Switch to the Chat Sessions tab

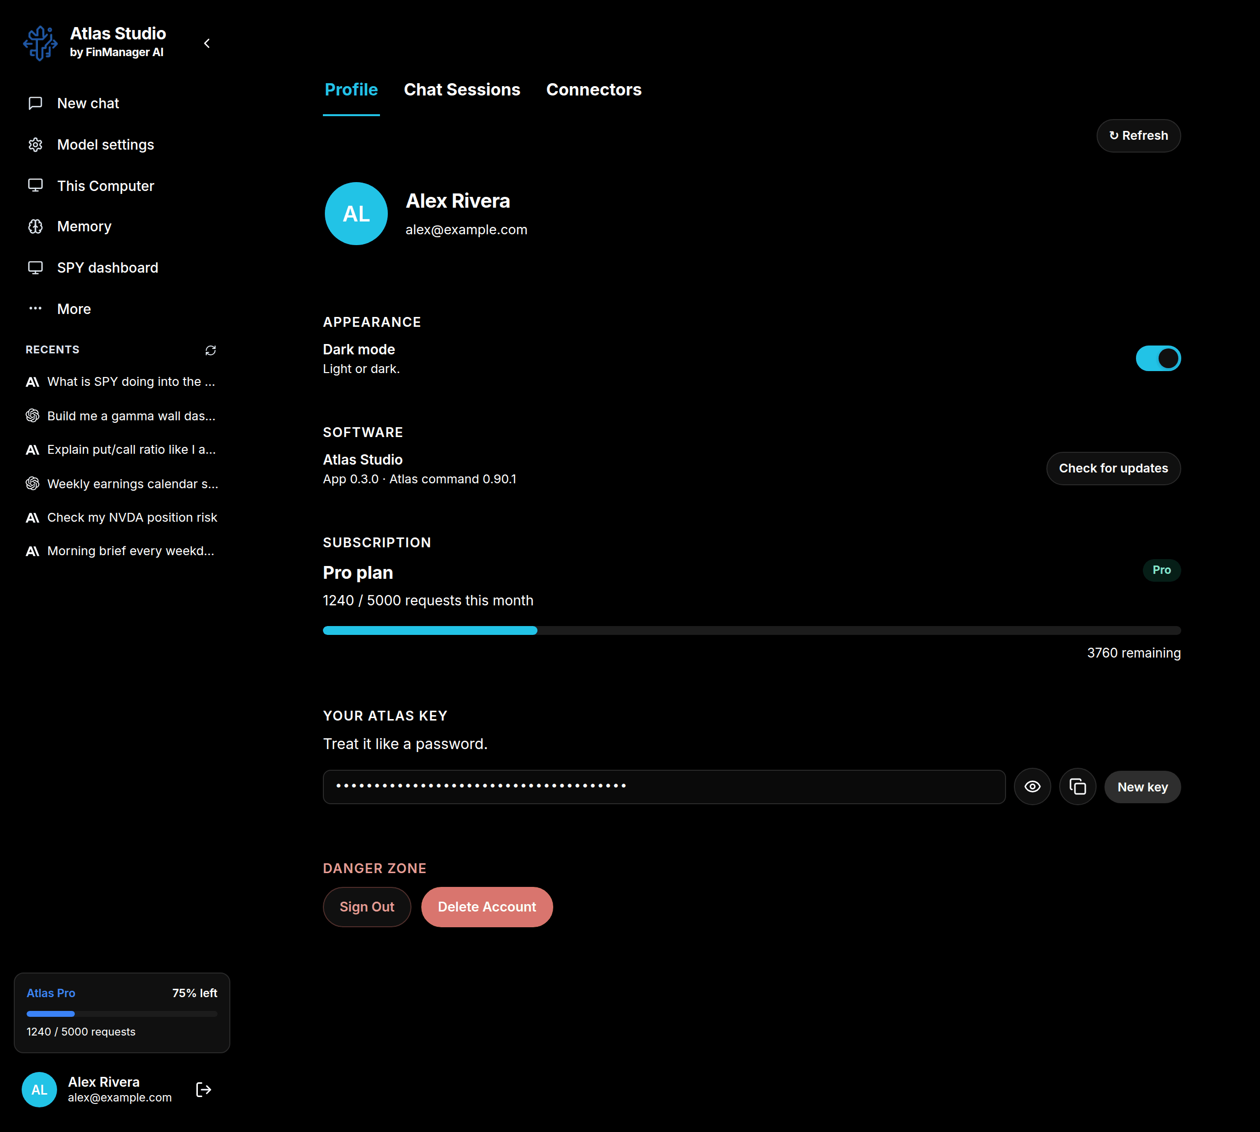point(462,90)
